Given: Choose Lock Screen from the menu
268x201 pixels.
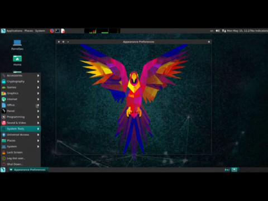Looking at the screenshot, I should 21,152.
